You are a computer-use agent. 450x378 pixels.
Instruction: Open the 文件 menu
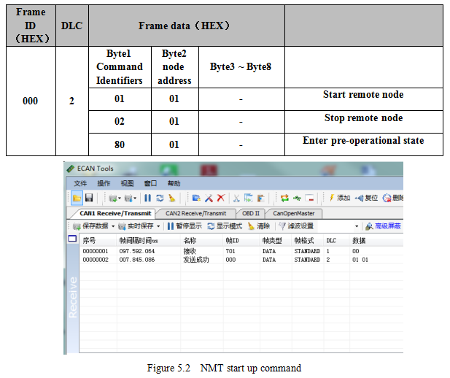(x=80, y=183)
